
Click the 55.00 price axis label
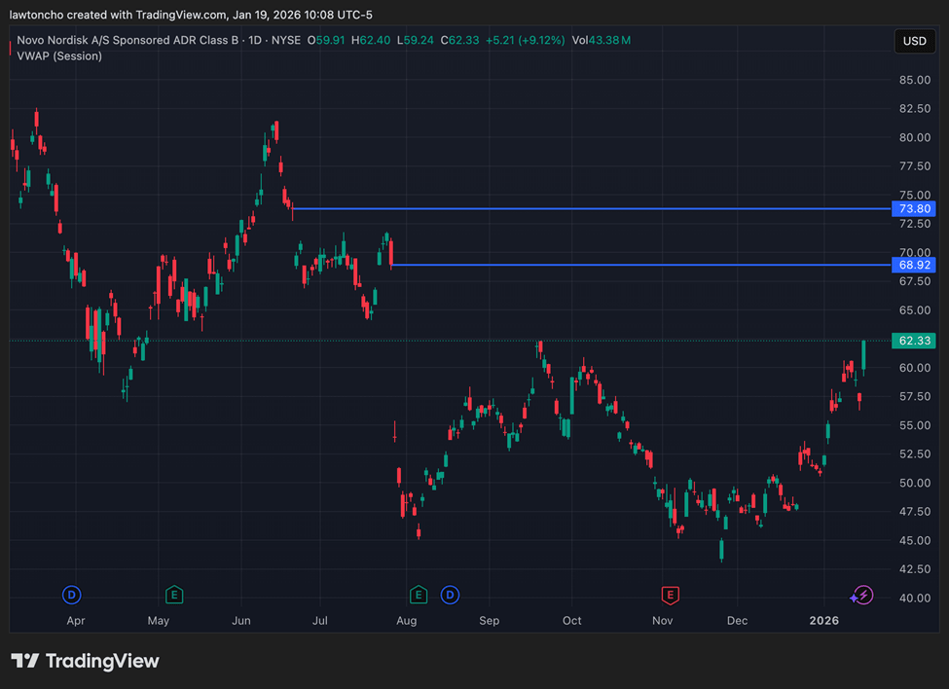915,425
